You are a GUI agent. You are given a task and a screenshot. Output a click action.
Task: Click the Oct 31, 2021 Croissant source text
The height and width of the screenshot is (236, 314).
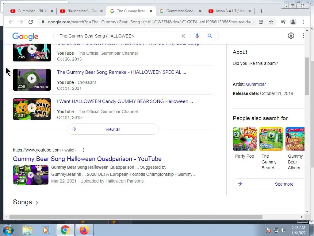(69, 88)
